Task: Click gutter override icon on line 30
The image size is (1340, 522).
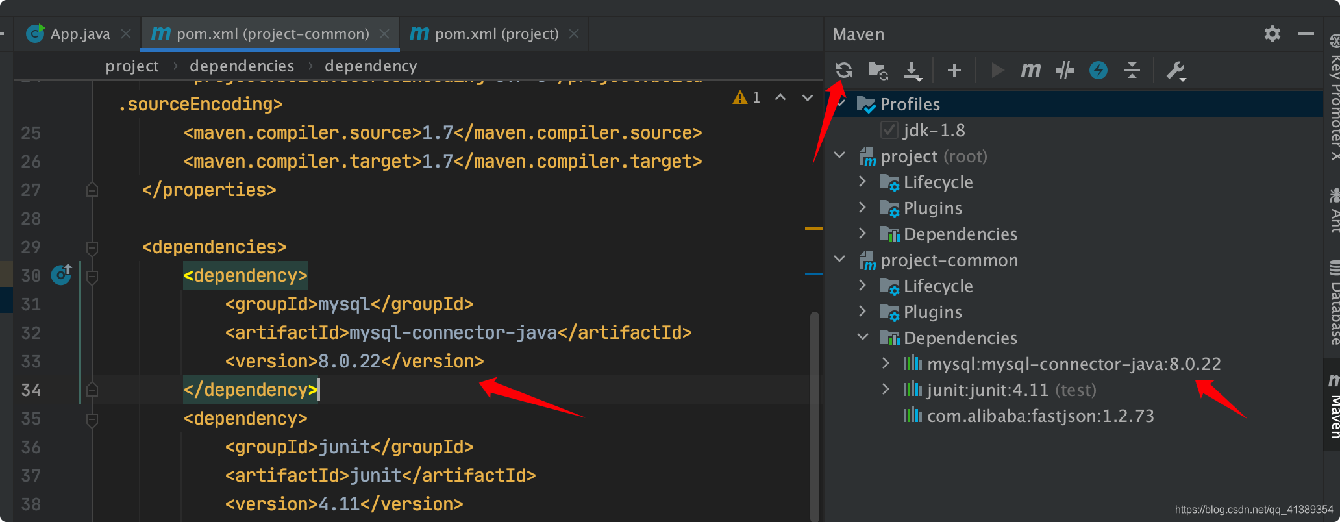Action: point(62,275)
